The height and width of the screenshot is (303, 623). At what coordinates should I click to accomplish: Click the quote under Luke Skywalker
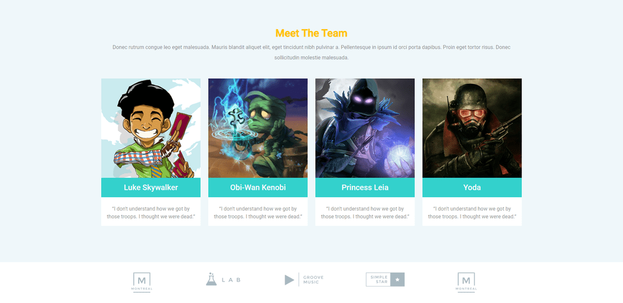151,212
